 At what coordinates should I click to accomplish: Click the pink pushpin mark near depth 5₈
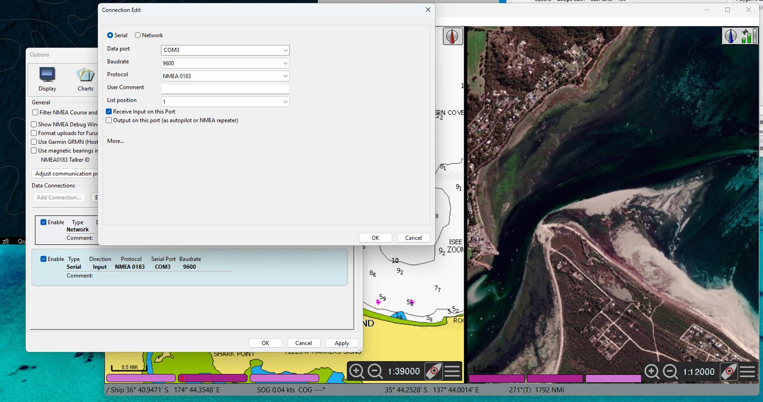point(412,302)
